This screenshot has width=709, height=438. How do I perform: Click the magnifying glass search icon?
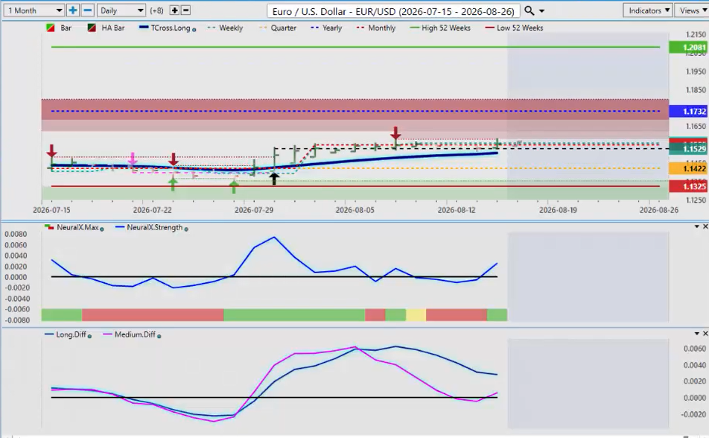pyautogui.click(x=529, y=10)
